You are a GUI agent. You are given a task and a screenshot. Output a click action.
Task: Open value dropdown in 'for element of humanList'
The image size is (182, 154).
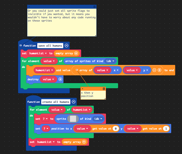click(57, 110)
